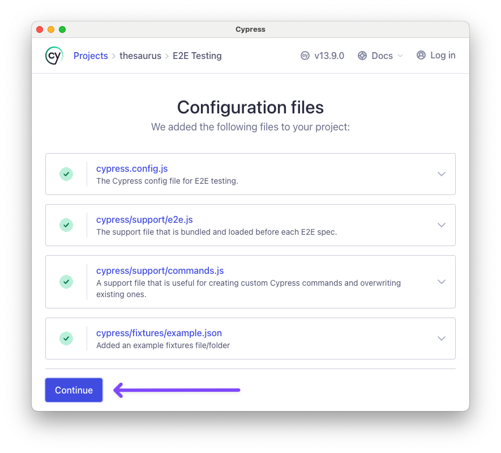The width and height of the screenshot is (501, 453).
Task: Select the thesaurus breadcrumb
Action: [x=140, y=56]
